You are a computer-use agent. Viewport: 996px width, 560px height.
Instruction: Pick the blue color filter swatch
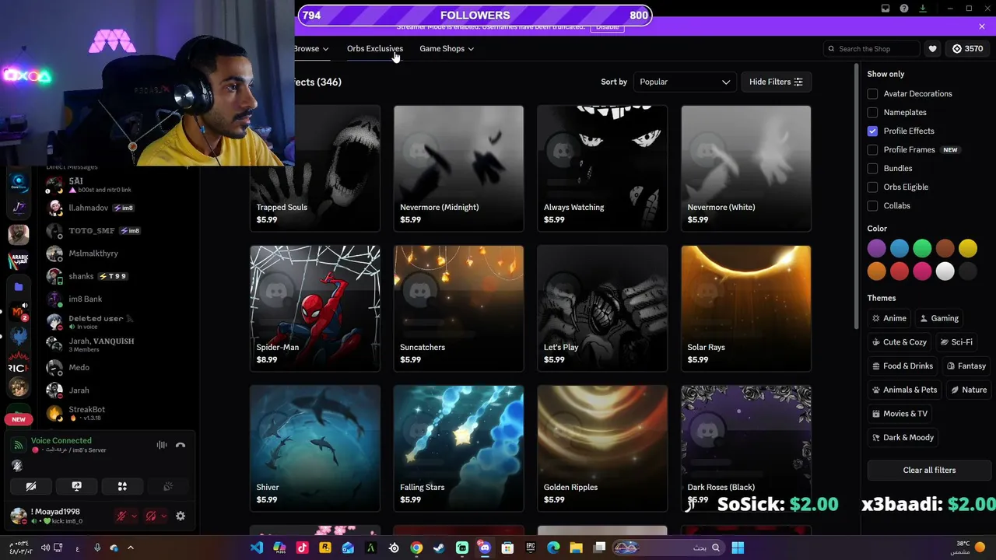[899, 248]
